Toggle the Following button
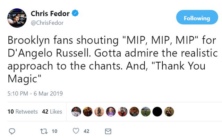Screen dimensions: 222x139 [x=197, y=17]
